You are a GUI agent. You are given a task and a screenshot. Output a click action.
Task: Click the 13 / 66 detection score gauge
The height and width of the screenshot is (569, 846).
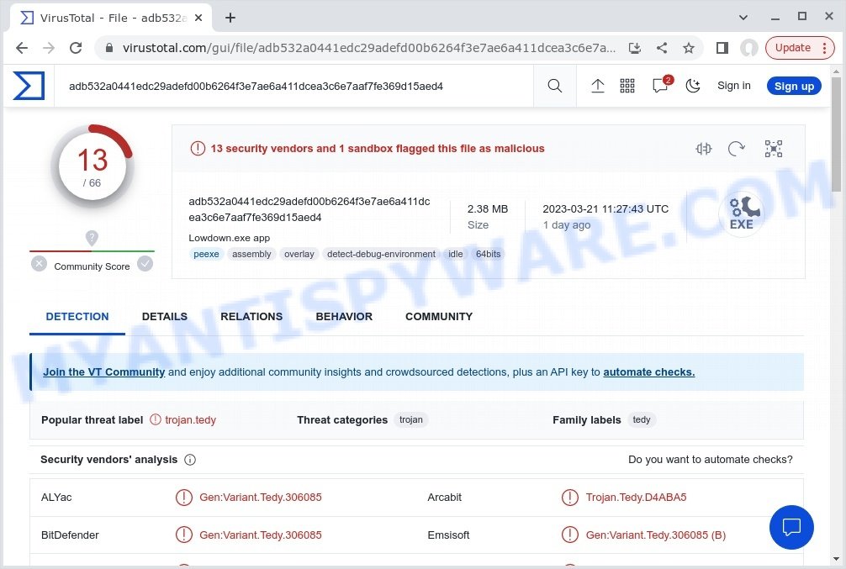coord(93,166)
